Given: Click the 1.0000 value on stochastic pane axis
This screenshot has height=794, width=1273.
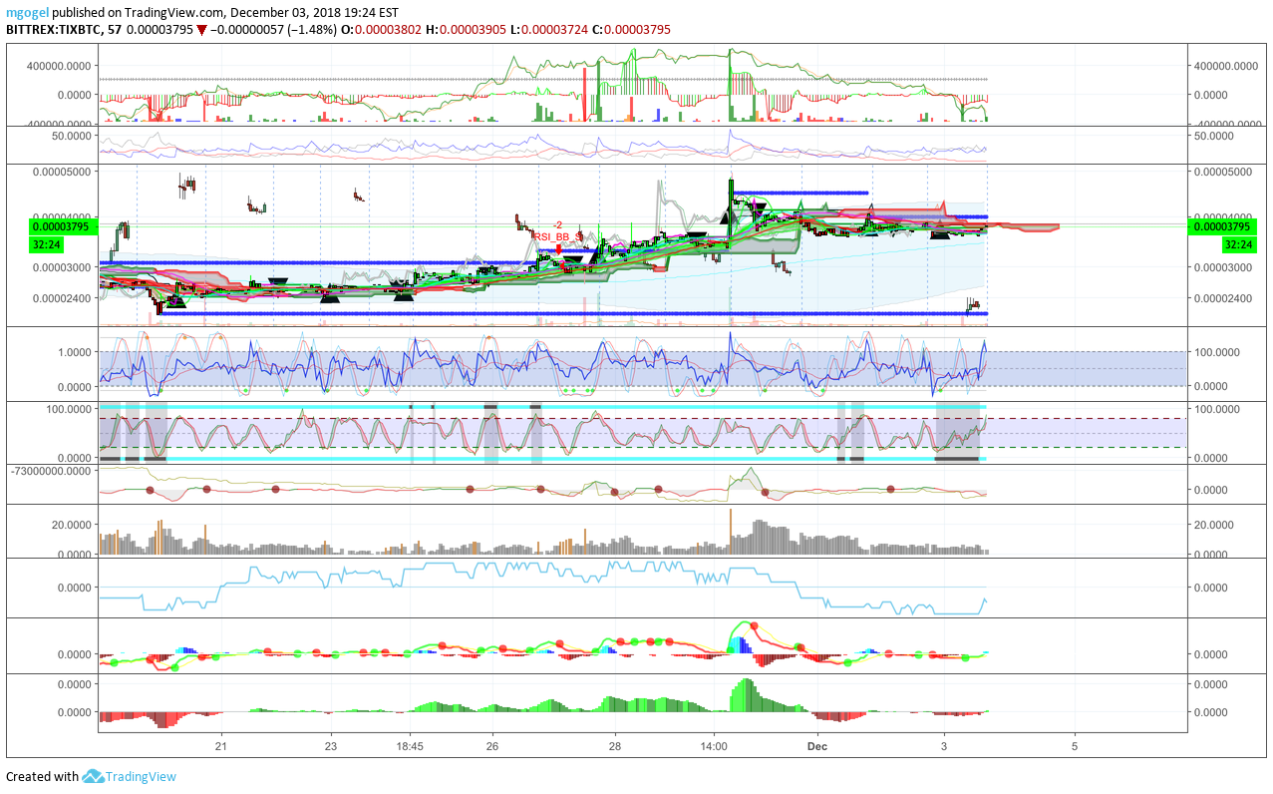Looking at the screenshot, I should [77, 352].
